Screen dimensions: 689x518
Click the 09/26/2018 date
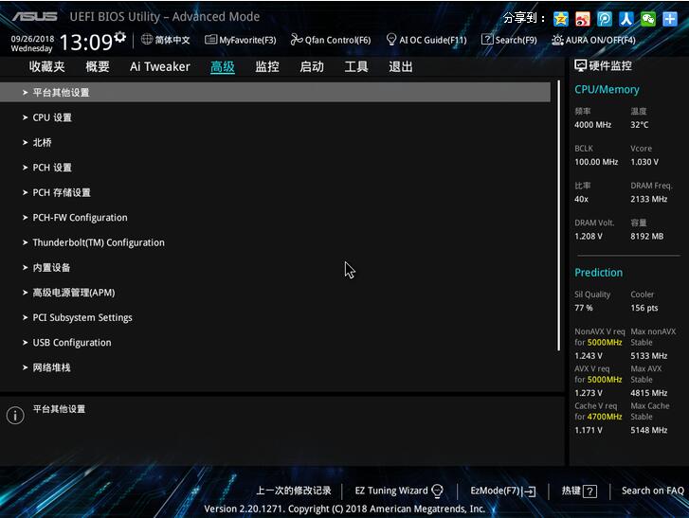[32, 39]
